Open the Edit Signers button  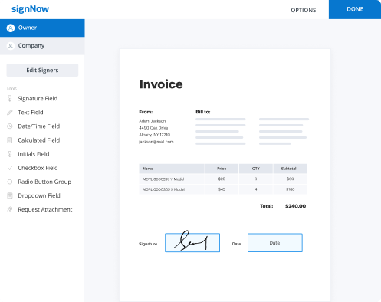coord(42,70)
